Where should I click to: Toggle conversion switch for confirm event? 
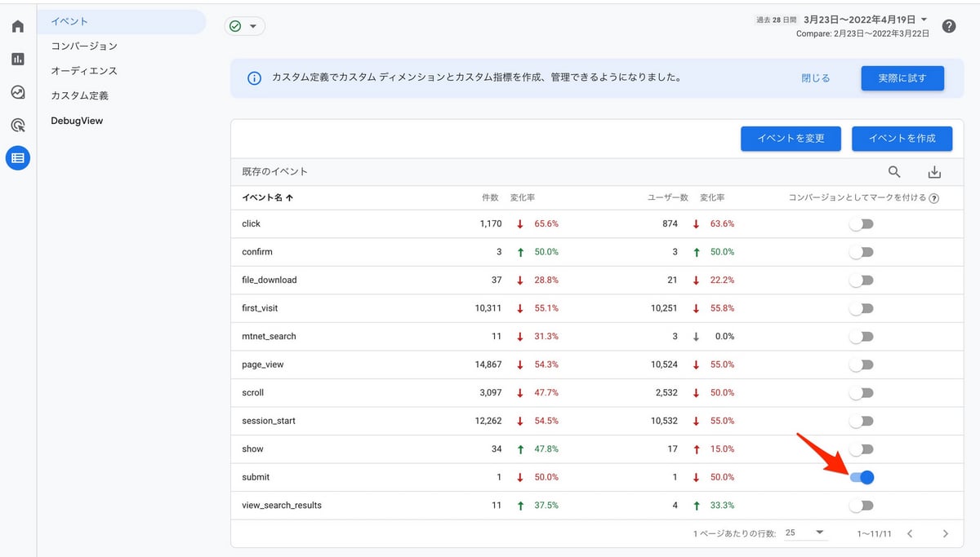[x=862, y=252]
